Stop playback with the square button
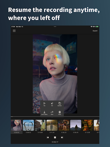This screenshot has height=147, width=110. [55, 138]
